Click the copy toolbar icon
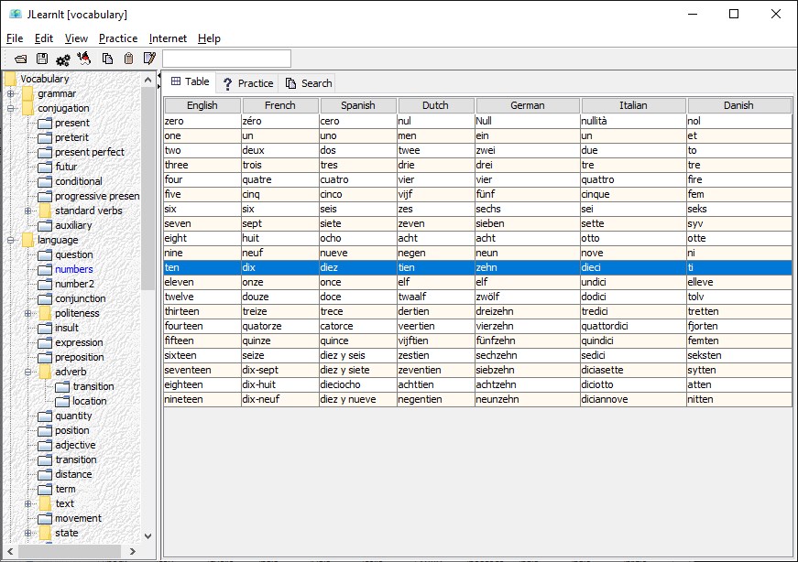 (x=107, y=59)
